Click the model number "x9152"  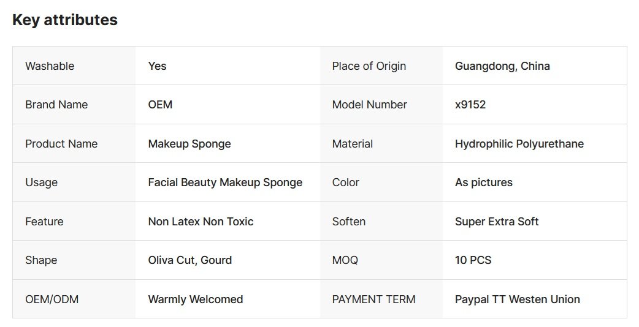tap(470, 105)
